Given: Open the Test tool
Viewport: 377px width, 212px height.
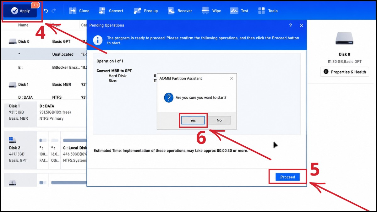Looking at the screenshot, I should click(239, 11).
